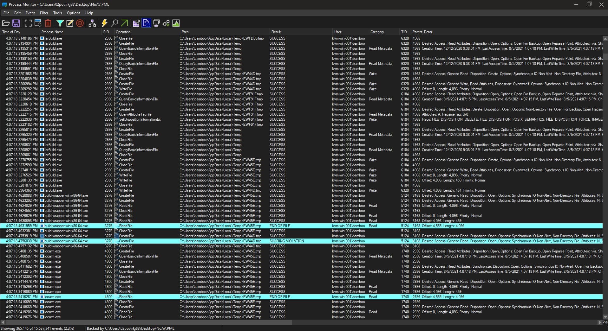Sort by Operation column header
608x331 pixels.
coord(147,32)
